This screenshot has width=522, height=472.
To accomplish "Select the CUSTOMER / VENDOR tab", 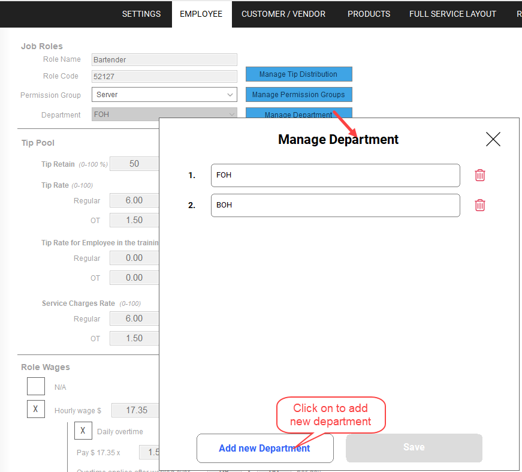I will (283, 14).
